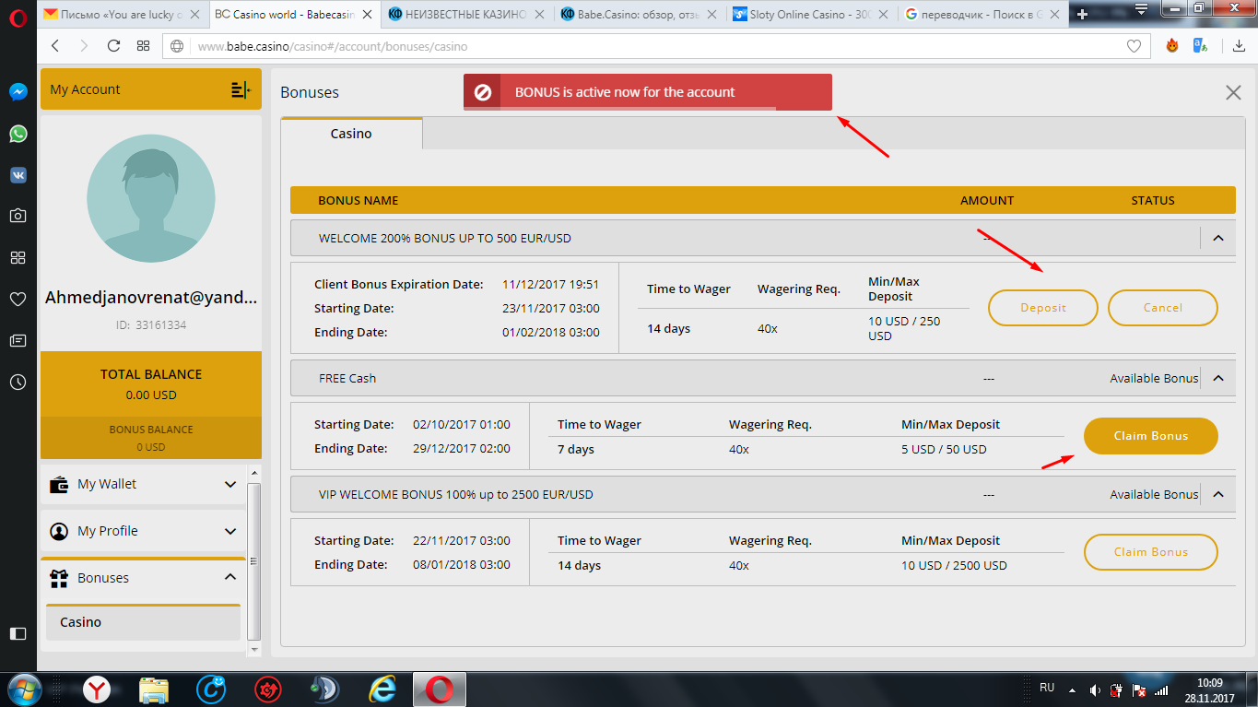Viewport: 1258px width, 707px height.
Task: Open WhatsApp in the Opera sidebar
Action: (x=18, y=134)
